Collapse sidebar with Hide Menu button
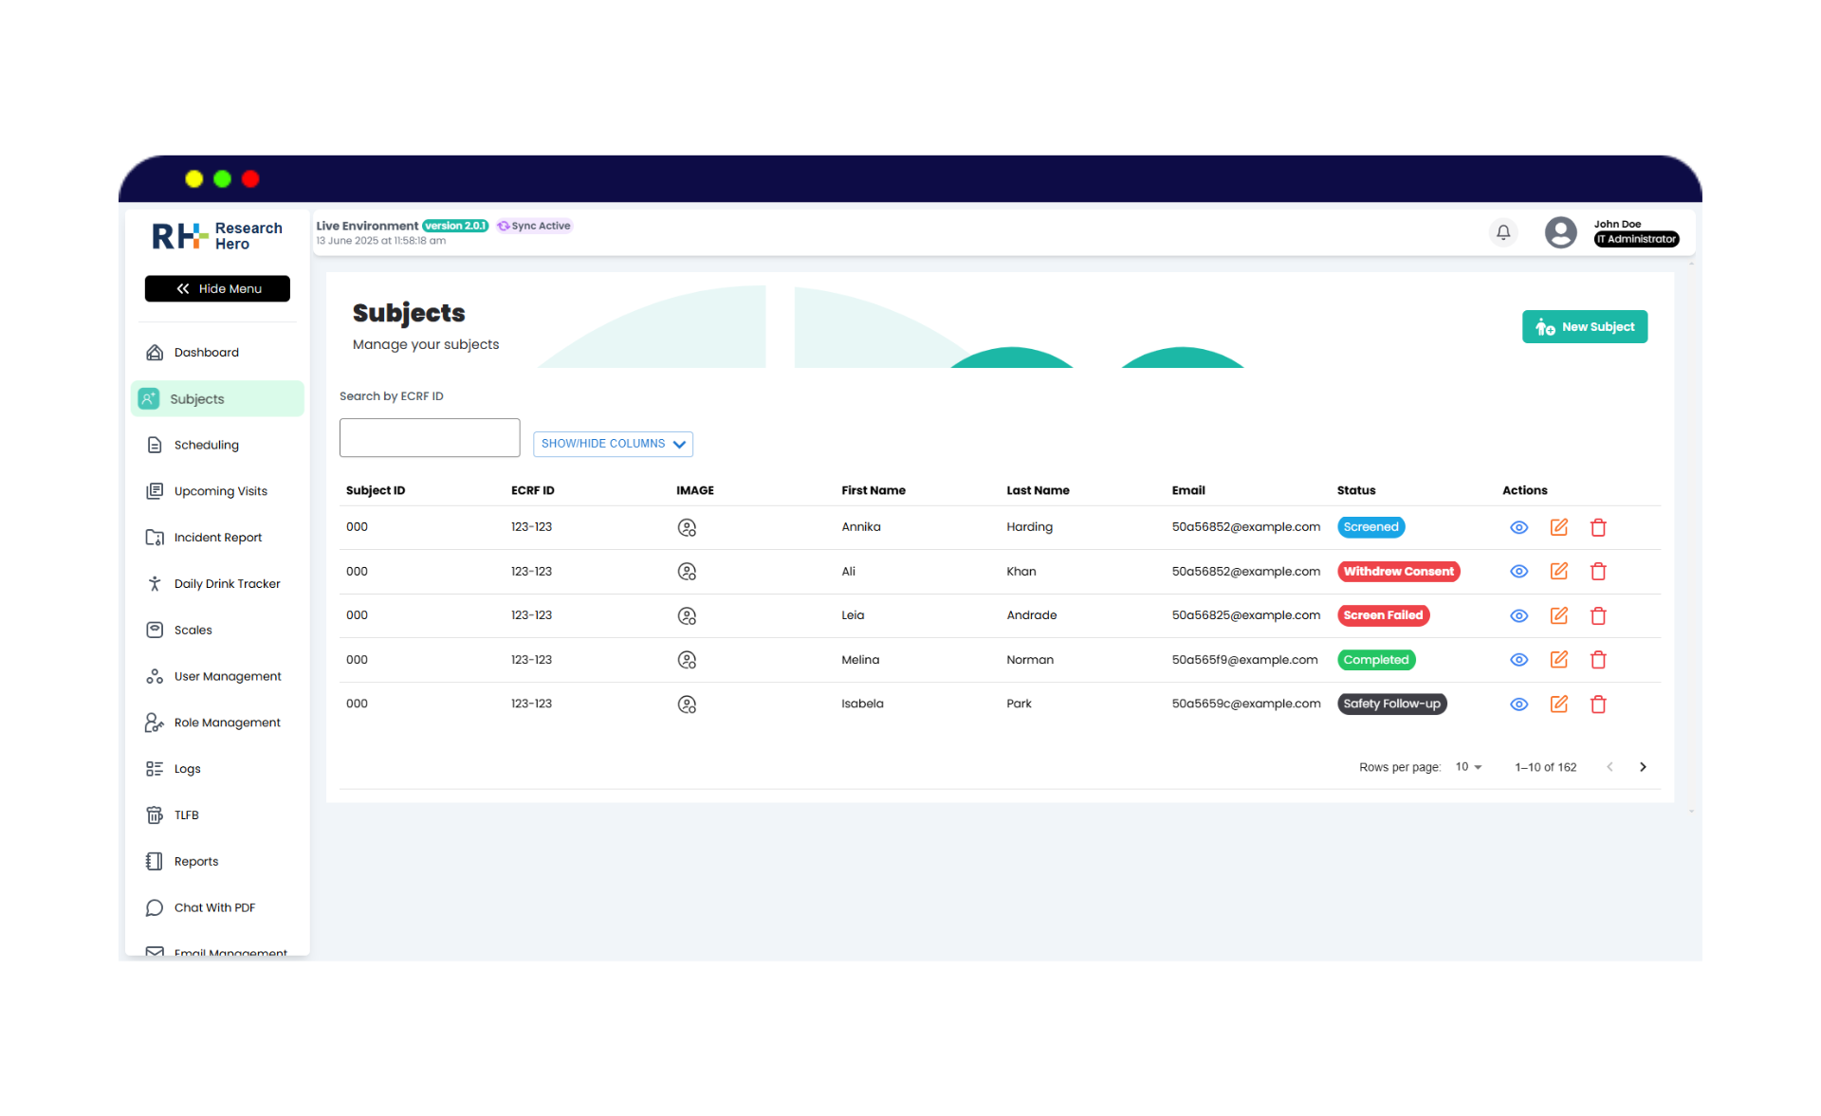Screen dimensions: 1821x1116 pyautogui.click(x=217, y=288)
